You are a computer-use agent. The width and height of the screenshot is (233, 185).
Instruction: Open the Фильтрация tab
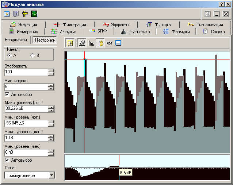point(70,25)
